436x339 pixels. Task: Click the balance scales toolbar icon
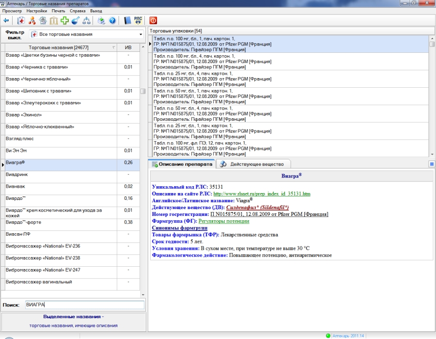86,20
